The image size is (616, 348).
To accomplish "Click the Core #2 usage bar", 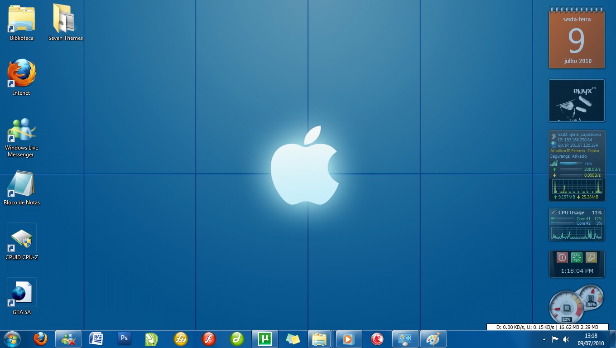I will tap(563, 223).
